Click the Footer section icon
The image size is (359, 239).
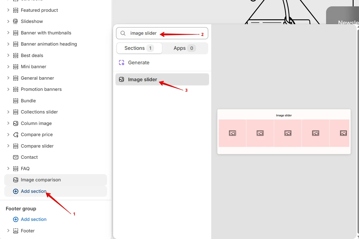[16, 231]
